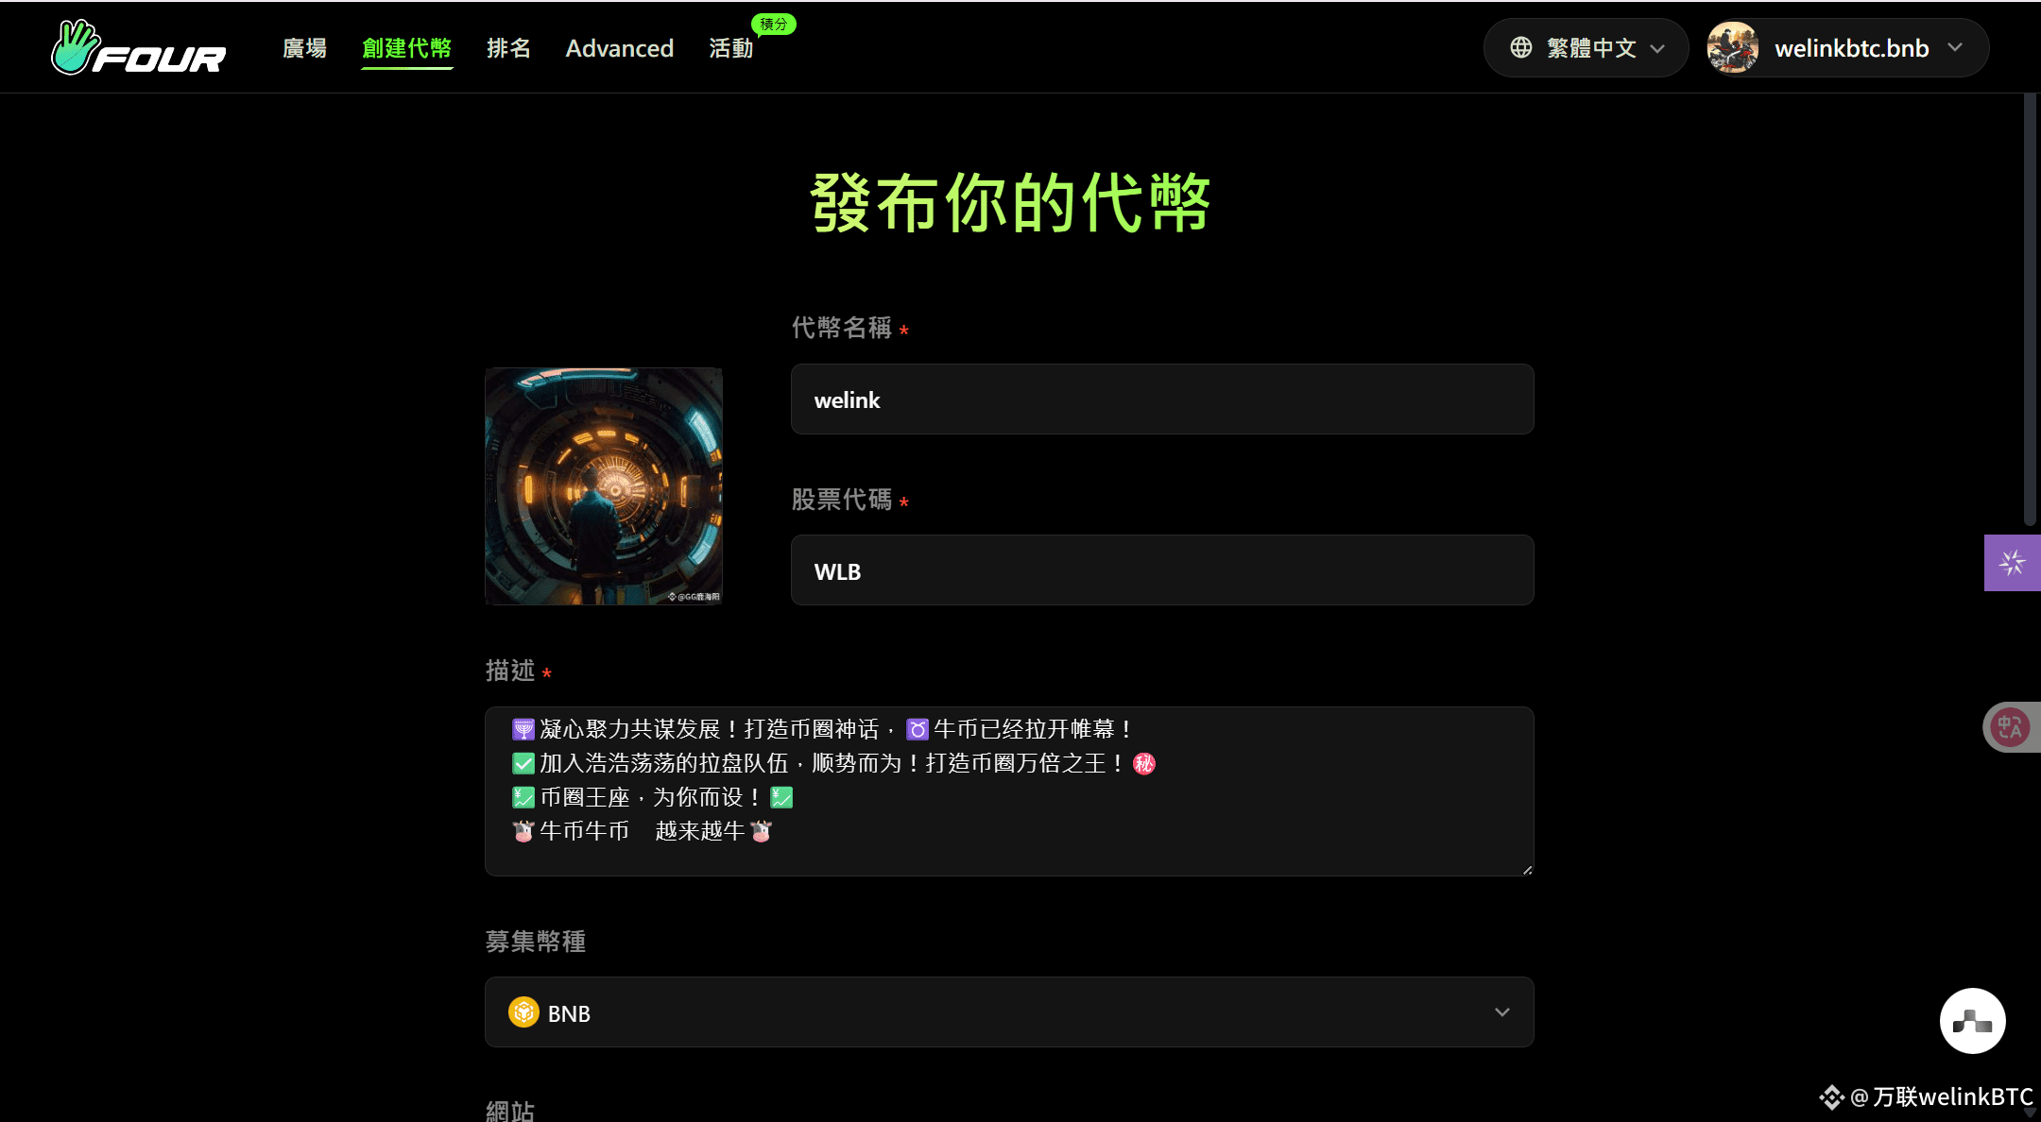The width and height of the screenshot is (2041, 1122).
Task: Open the purple sparkle side widget
Action: point(2012,563)
